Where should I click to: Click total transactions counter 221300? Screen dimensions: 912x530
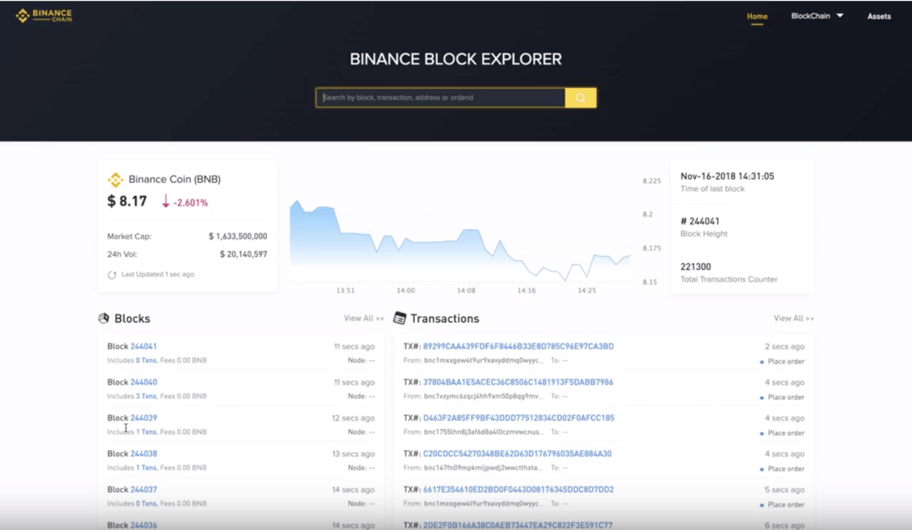(x=696, y=267)
